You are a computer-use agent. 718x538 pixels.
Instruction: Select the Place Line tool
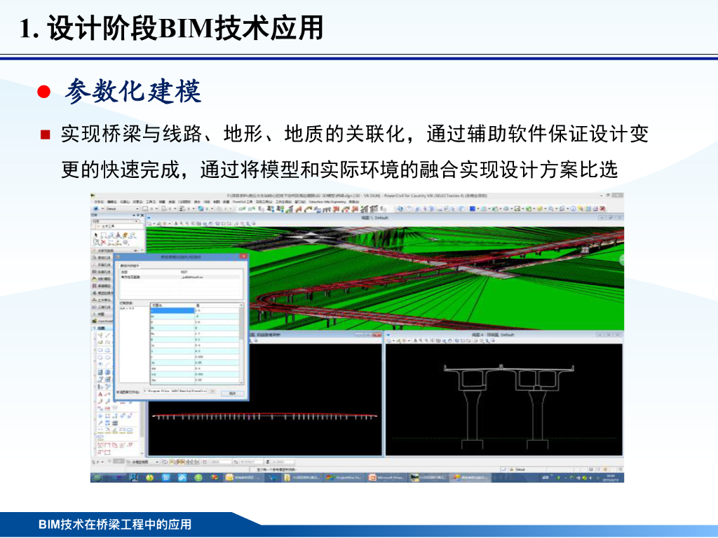(x=108, y=336)
